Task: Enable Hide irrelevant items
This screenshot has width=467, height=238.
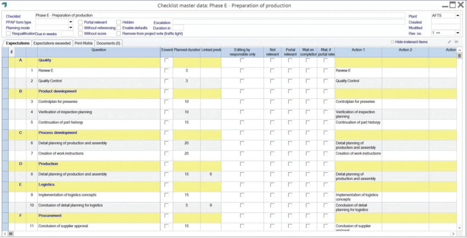Action: tap(393, 42)
